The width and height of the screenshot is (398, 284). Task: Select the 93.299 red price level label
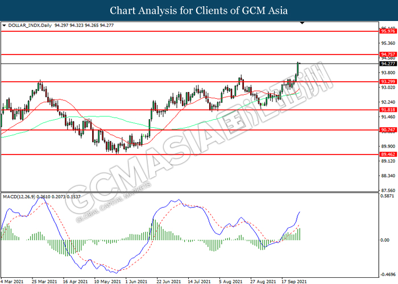point(388,82)
